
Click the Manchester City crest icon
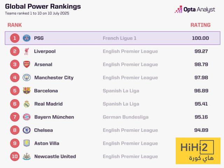(27, 78)
